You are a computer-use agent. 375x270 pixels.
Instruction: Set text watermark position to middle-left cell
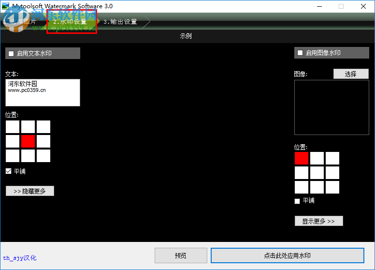point(13,141)
